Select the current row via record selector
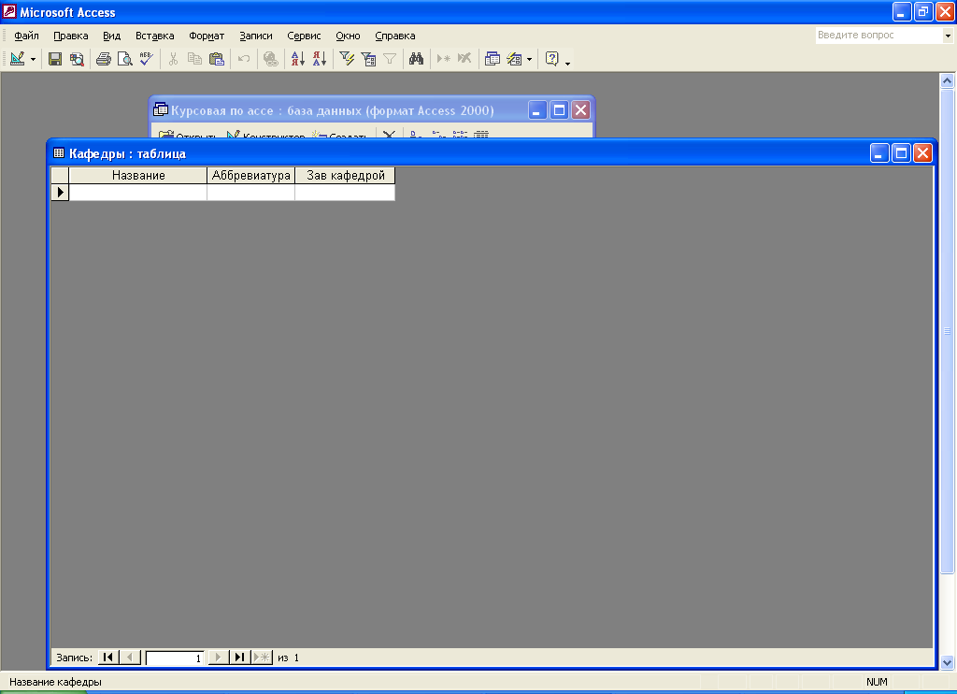 60,193
